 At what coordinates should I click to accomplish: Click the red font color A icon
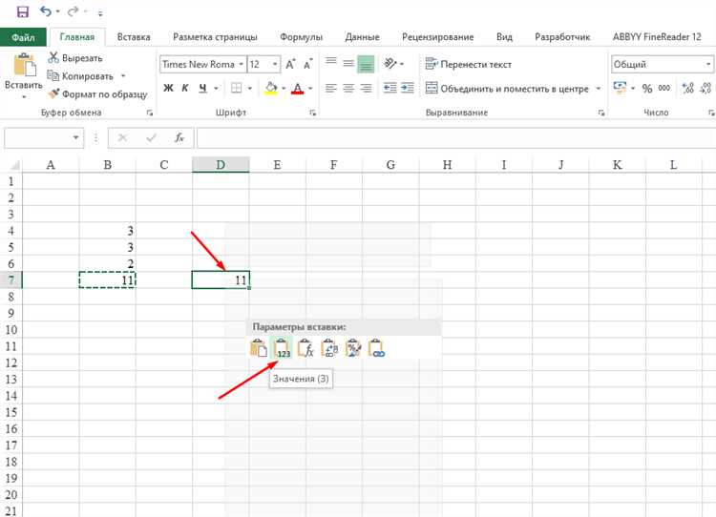click(298, 88)
